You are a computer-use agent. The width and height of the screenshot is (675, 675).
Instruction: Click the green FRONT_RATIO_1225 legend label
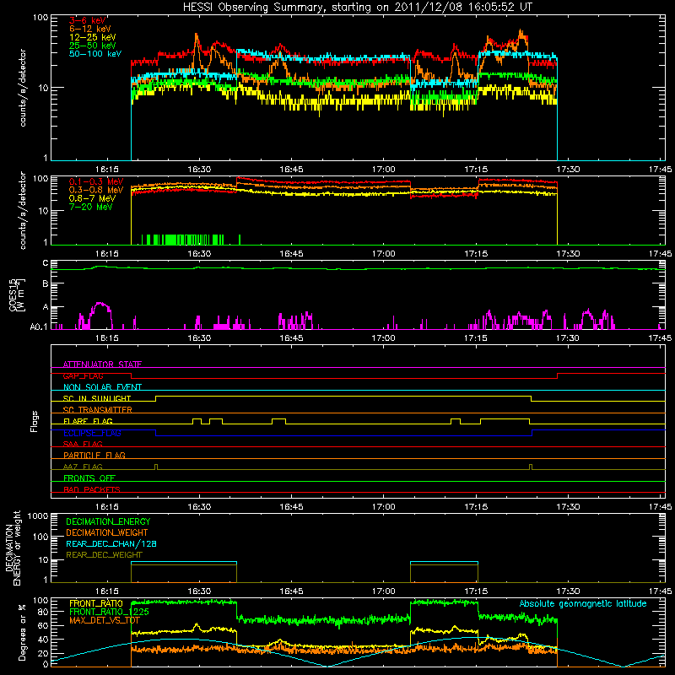[109, 612]
